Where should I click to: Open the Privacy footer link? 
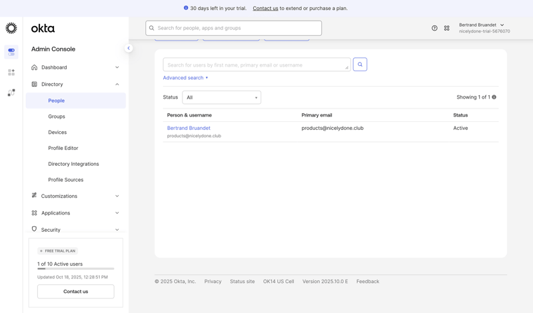213,282
